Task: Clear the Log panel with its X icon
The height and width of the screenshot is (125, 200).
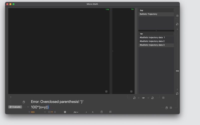Action: tap(106, 91)
